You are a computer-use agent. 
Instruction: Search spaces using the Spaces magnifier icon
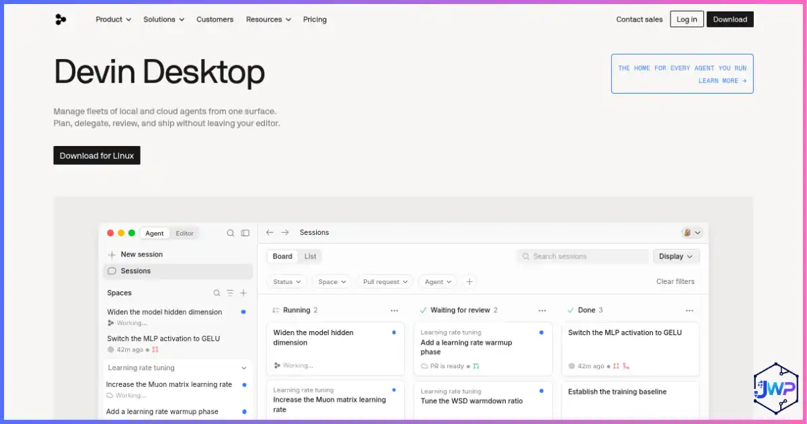point(217,293)
